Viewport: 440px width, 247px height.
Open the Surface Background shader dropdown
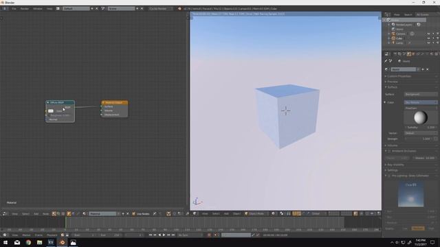click(421, 95)
